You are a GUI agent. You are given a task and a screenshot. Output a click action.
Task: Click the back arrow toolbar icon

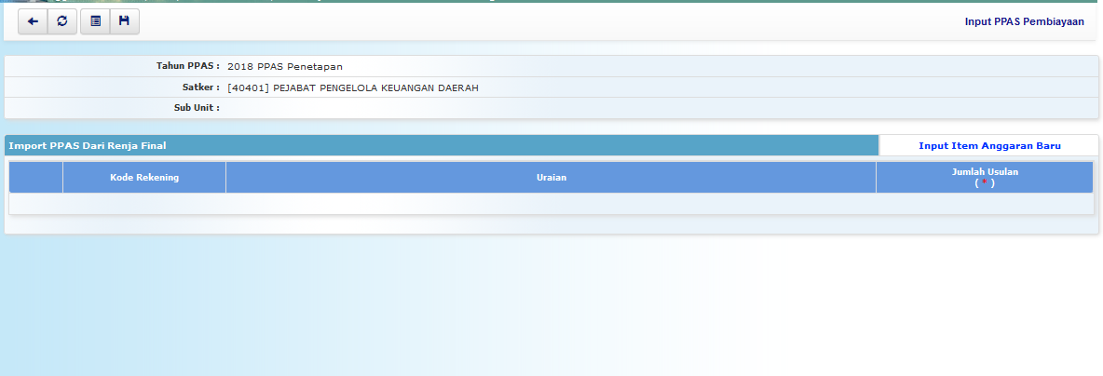(33, 21)
